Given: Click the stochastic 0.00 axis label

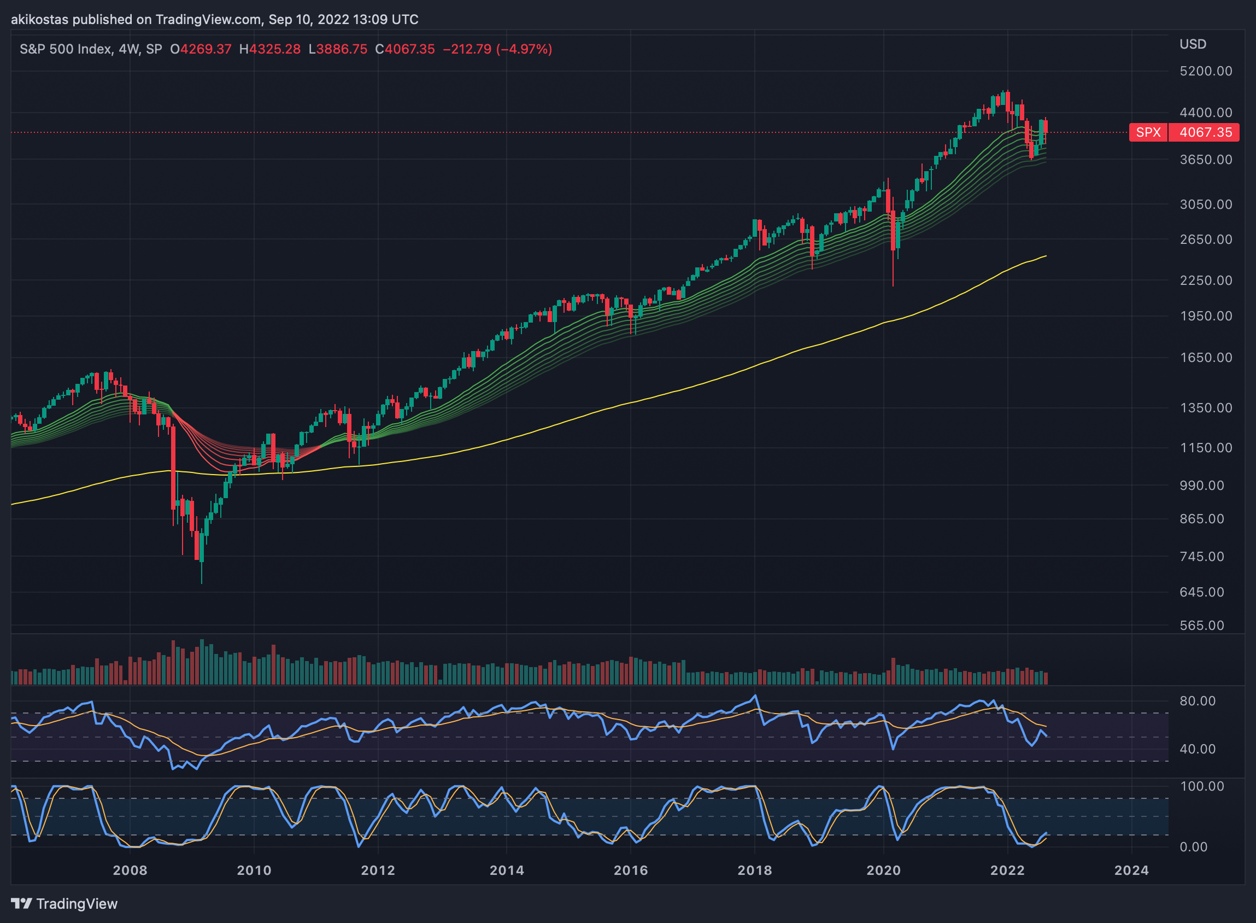Looking at the screenshot, I should [1194, 847].
